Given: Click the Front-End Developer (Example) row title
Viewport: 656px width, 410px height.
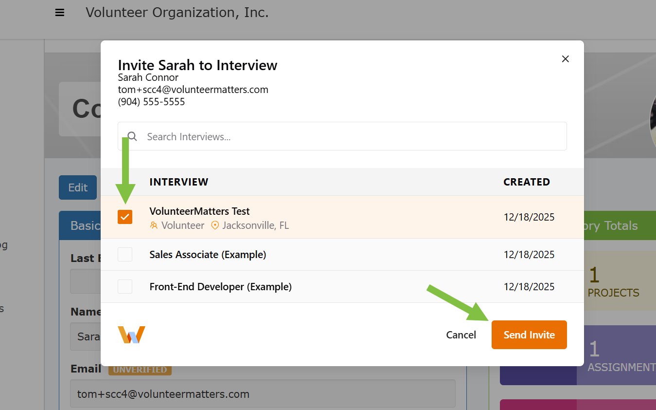Looking at the screenshot, I should pyautogui.click(x=220, y=287).
